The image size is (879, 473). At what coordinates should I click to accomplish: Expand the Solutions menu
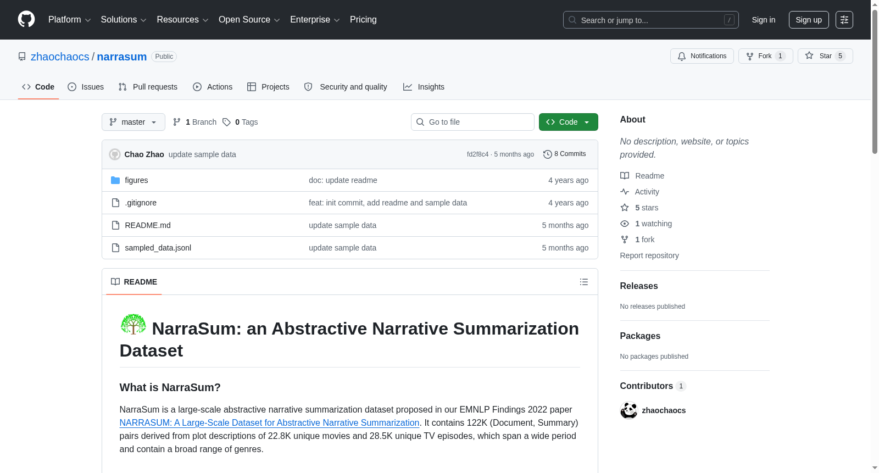pyautogui.click(x=124, y=20)
